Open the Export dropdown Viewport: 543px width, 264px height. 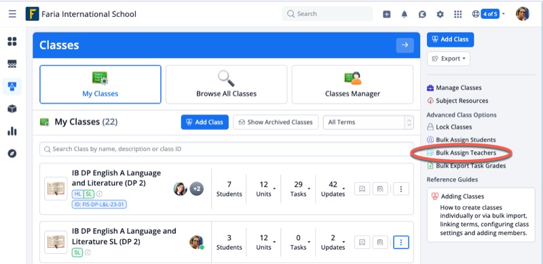(449, 59)
